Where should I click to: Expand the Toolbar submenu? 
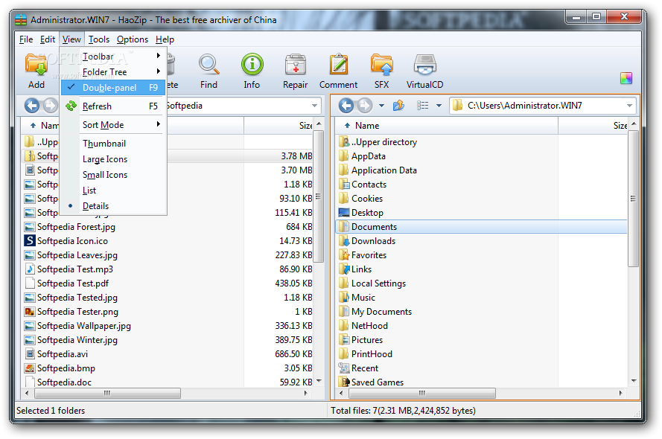[x=112, y=56]
